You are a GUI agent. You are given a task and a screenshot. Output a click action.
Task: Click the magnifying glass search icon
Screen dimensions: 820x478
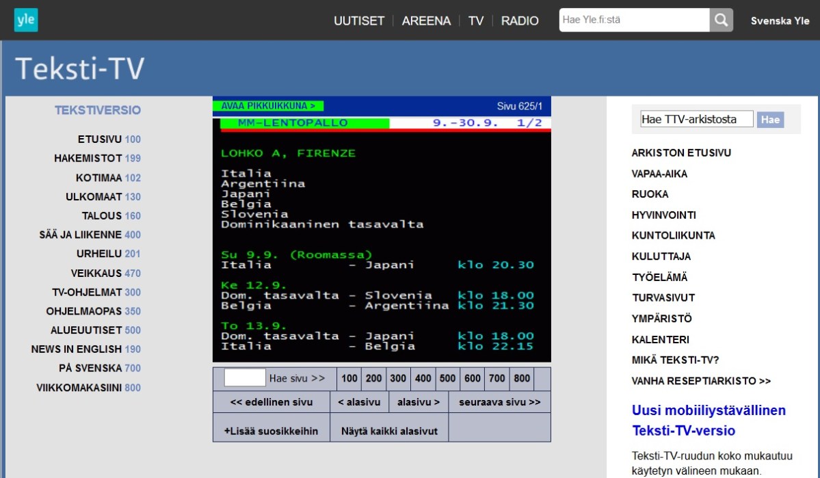coord(721,20)
